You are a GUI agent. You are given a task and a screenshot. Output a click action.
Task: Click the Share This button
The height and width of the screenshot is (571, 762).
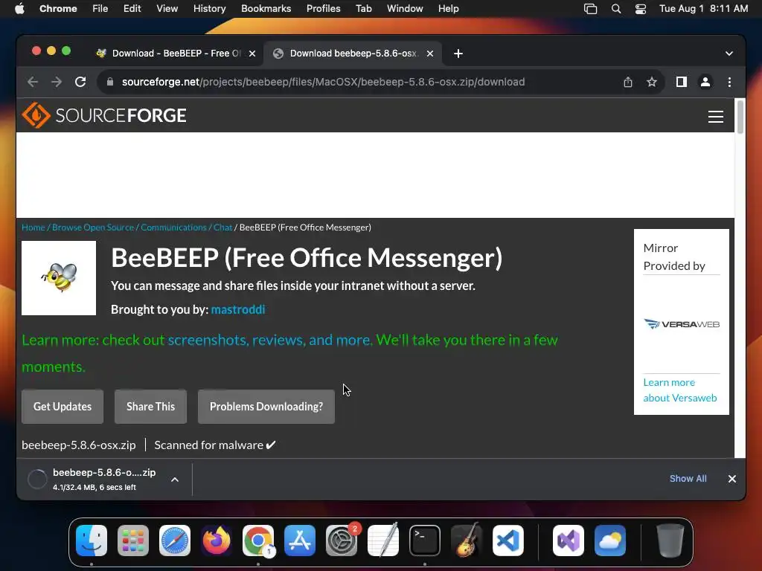pyautogui.click(x=150, y=407)
